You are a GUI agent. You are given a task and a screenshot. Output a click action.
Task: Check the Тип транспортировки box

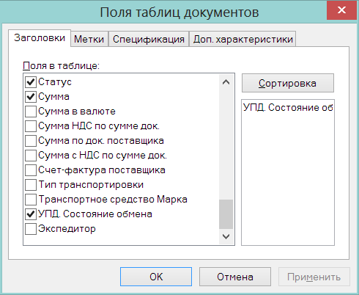point(31,185)
